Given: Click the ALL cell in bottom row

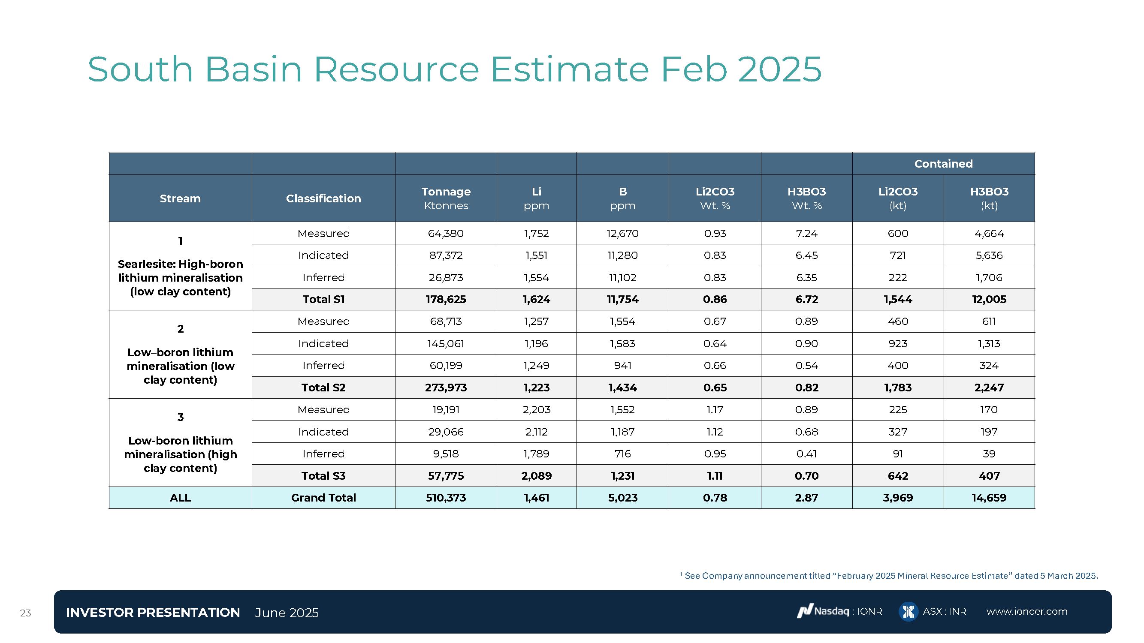Looking at the screenshot, I should point(180,497).
